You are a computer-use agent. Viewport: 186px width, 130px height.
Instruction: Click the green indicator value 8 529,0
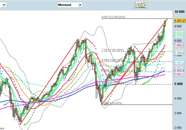[x=179, y=33]
